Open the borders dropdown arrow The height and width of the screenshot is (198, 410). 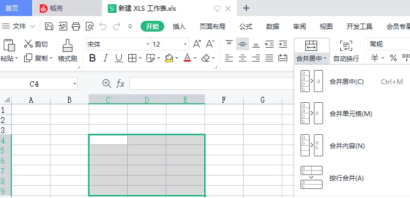(140, 58)
